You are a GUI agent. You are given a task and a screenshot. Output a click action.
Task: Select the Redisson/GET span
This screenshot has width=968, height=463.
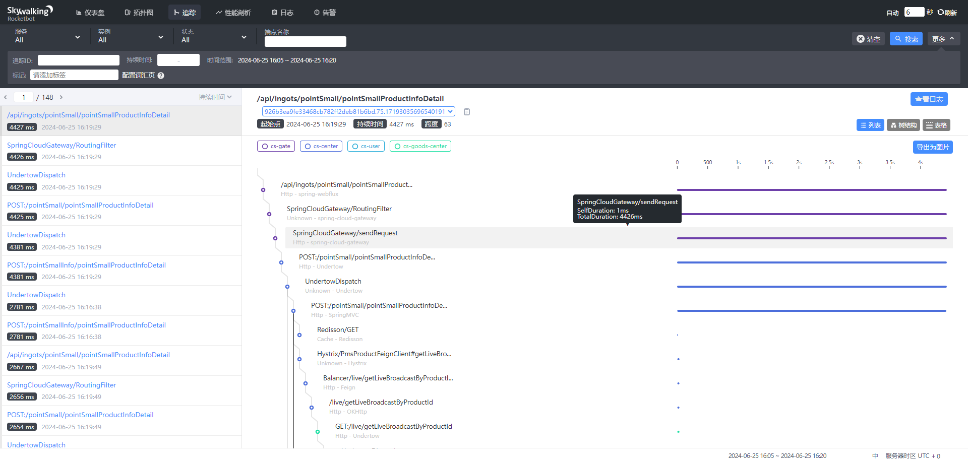338,329
